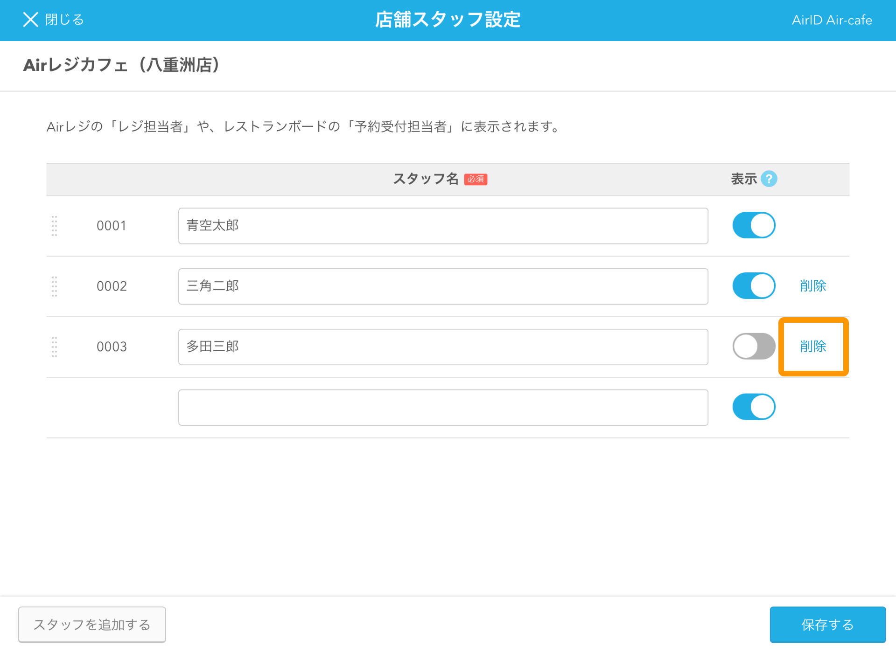The height and width of the screenshot is (653, 896).
Task: Click the 必須 required badge
Action: [x=476, y=179]
